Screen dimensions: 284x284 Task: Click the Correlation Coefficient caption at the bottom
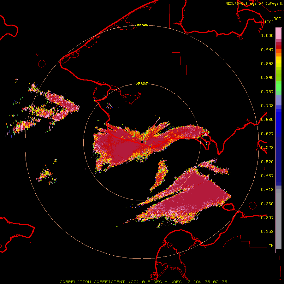143,282
